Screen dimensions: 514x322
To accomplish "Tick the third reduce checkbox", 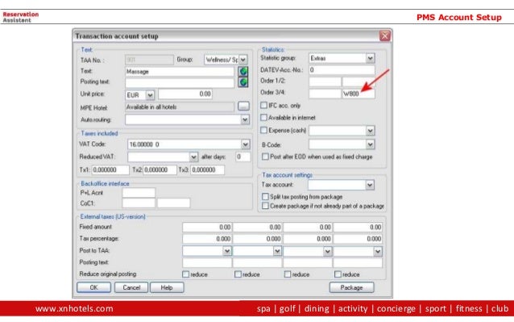I will (x=288, y=274).
